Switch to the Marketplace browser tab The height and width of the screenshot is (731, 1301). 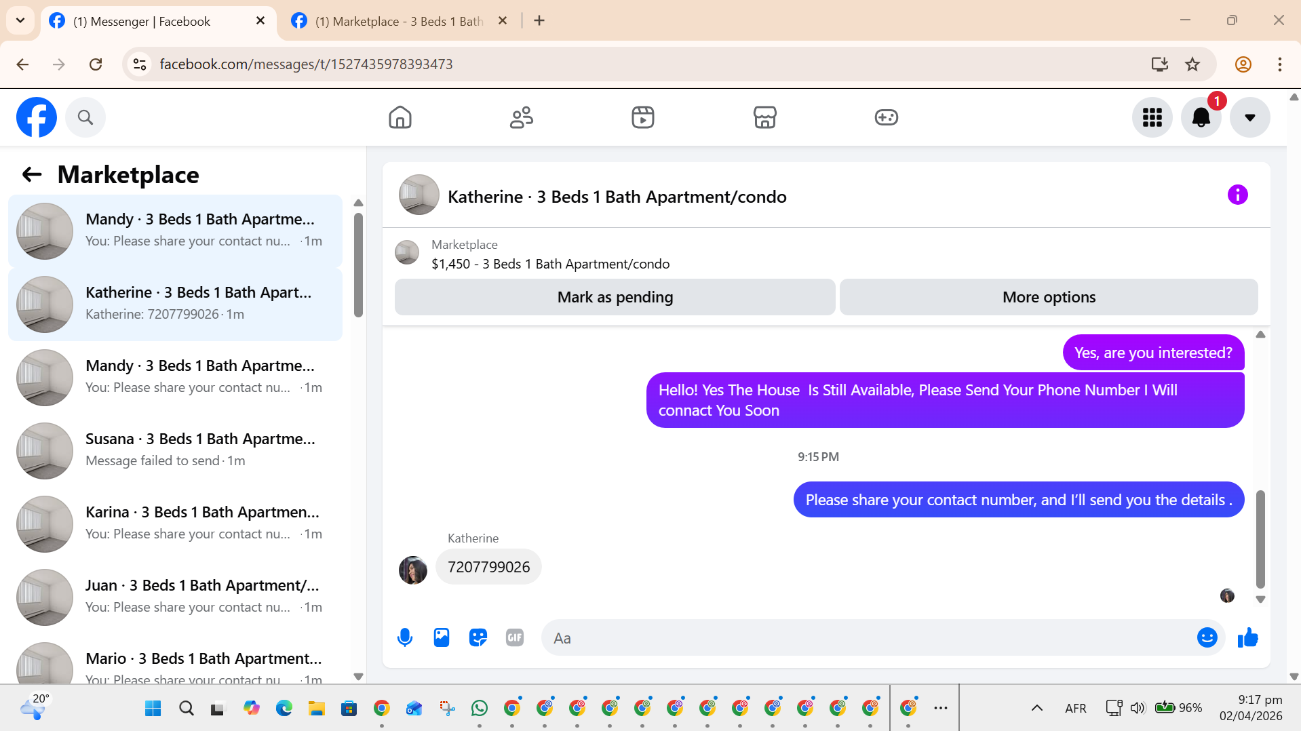click(x=399, y=21)
